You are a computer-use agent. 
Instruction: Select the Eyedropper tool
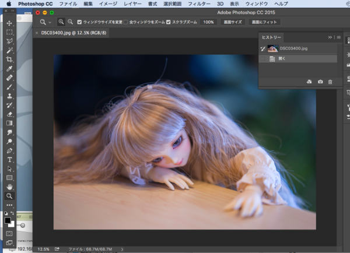tap(9, 69)
